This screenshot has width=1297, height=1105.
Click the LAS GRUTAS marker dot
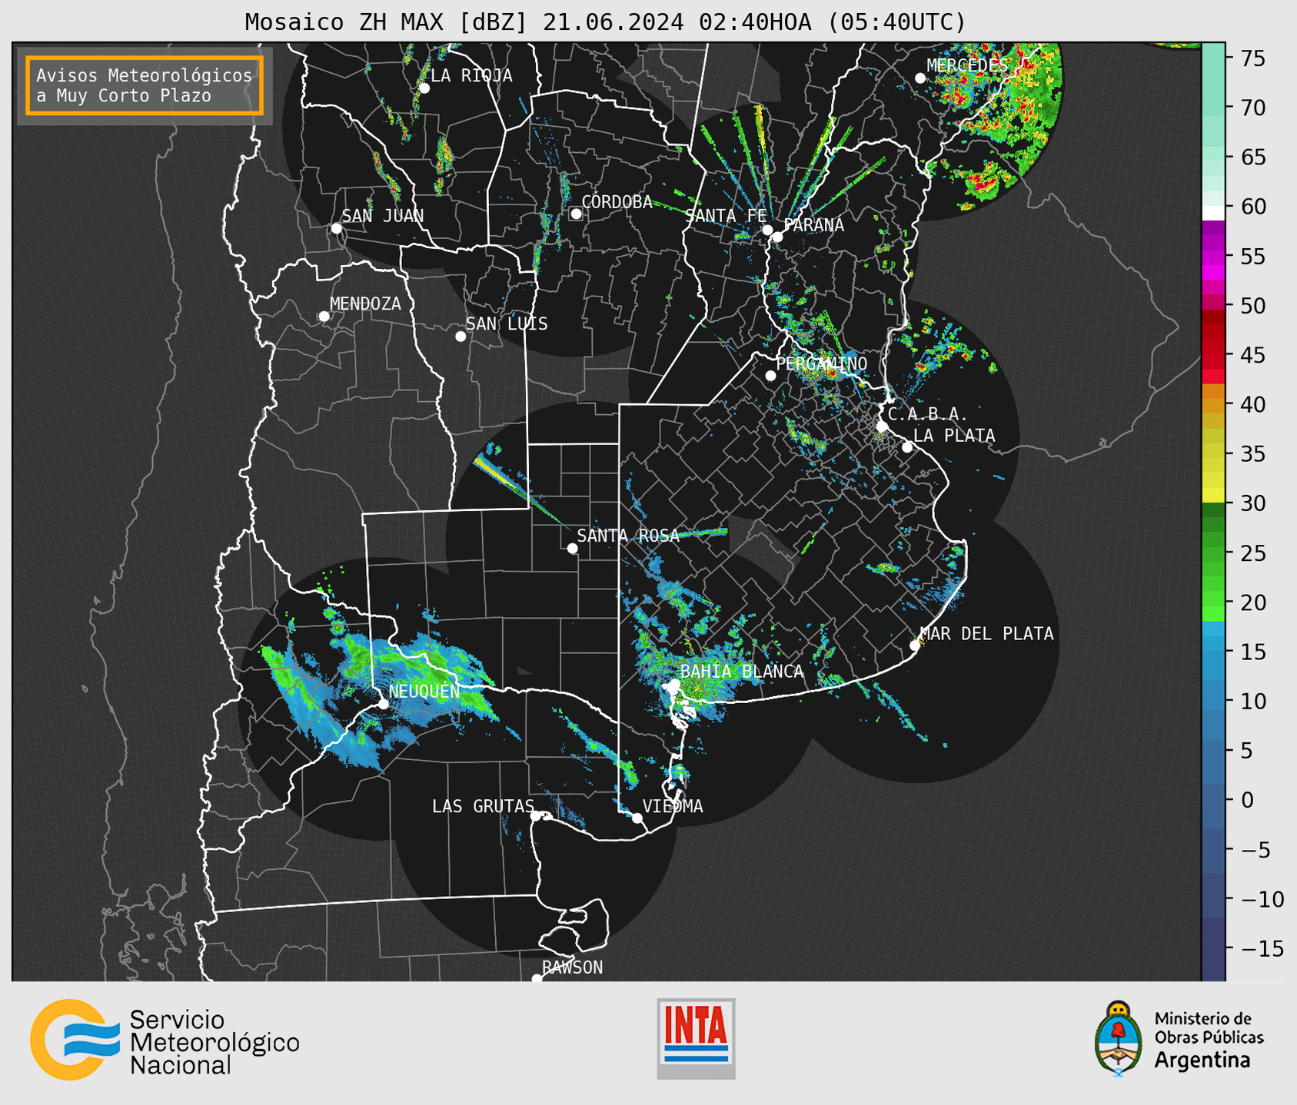tap(536, 816)
